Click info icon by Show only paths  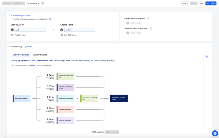[x=151, y=28]
